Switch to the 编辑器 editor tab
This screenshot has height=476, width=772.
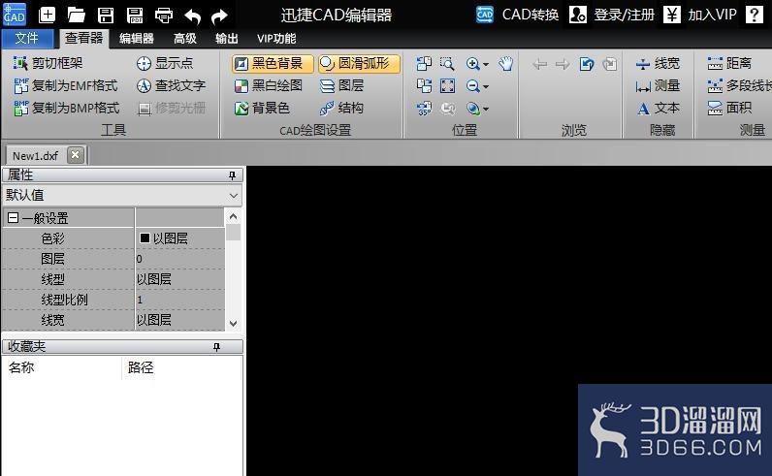tap(137, 39)
